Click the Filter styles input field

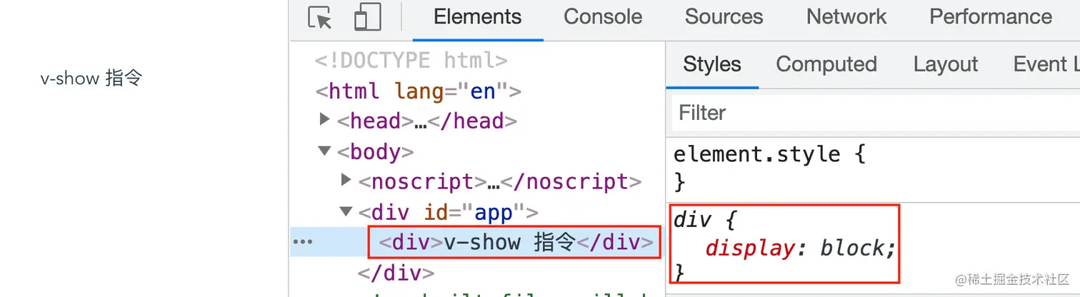click(x=876, y=113)
